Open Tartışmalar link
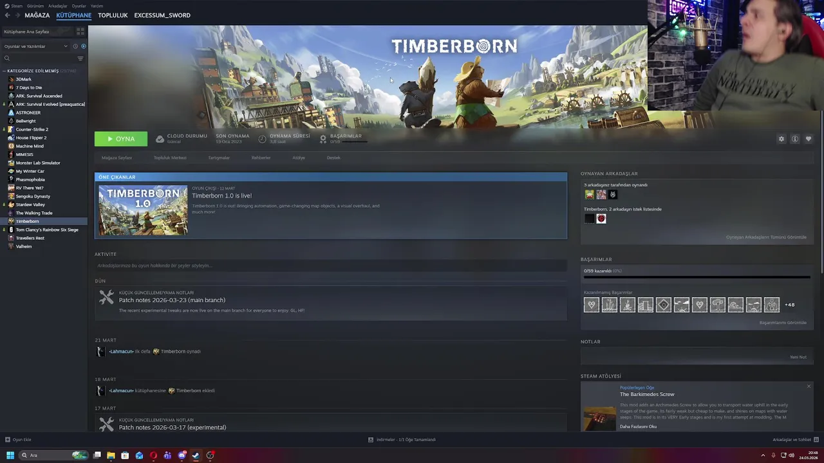This screenshot has width=824, height=463. point(219,158)
